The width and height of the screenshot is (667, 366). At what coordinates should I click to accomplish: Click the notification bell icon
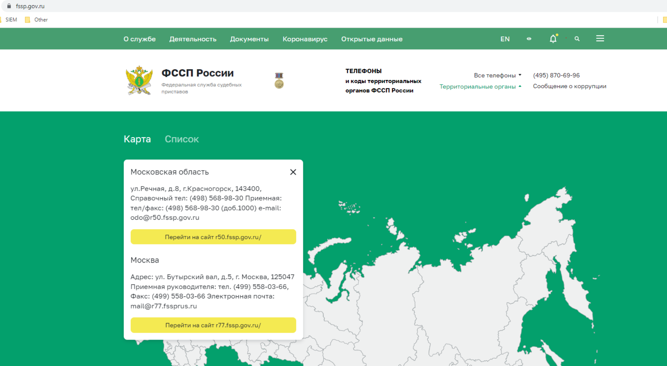click(553, 39)
